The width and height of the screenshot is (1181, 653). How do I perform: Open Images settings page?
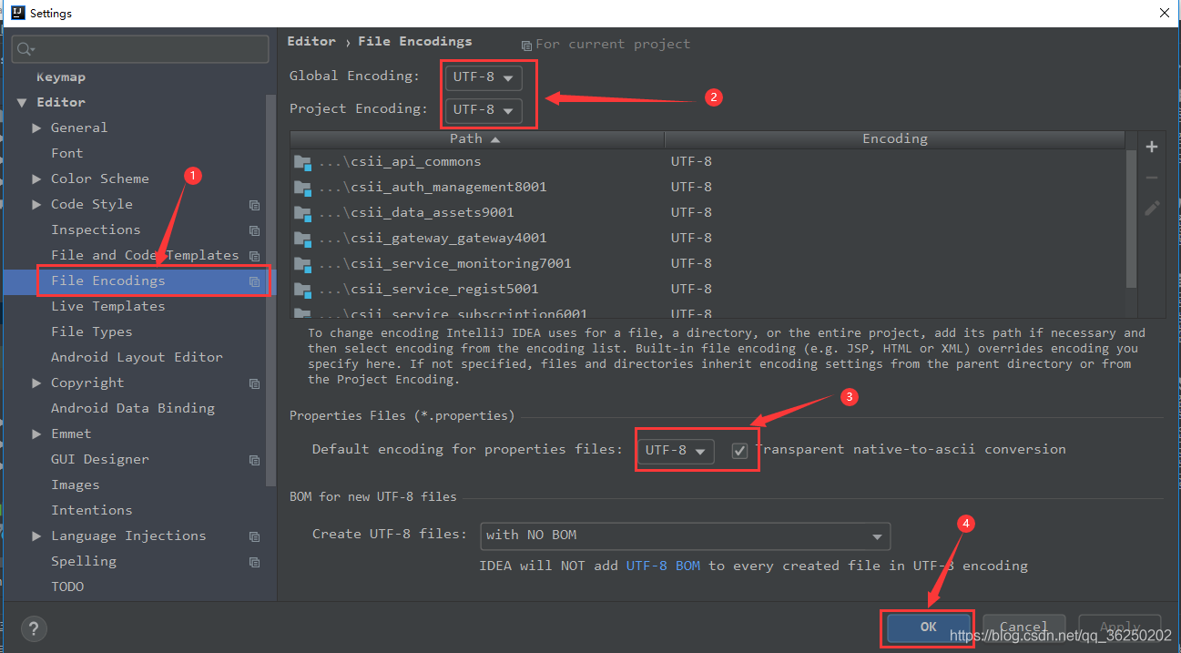point(76,485)
